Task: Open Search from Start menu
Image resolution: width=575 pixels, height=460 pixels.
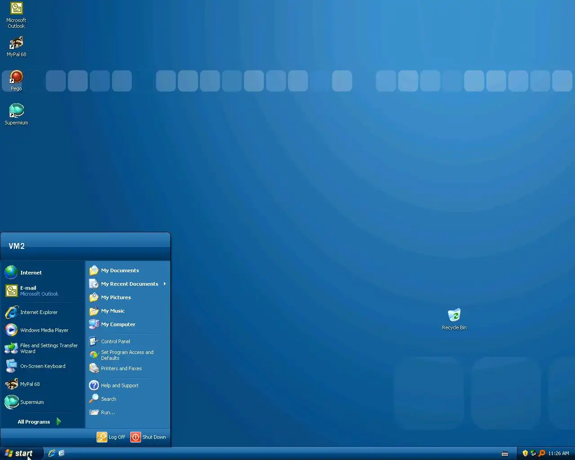Action: click(128, 399)
